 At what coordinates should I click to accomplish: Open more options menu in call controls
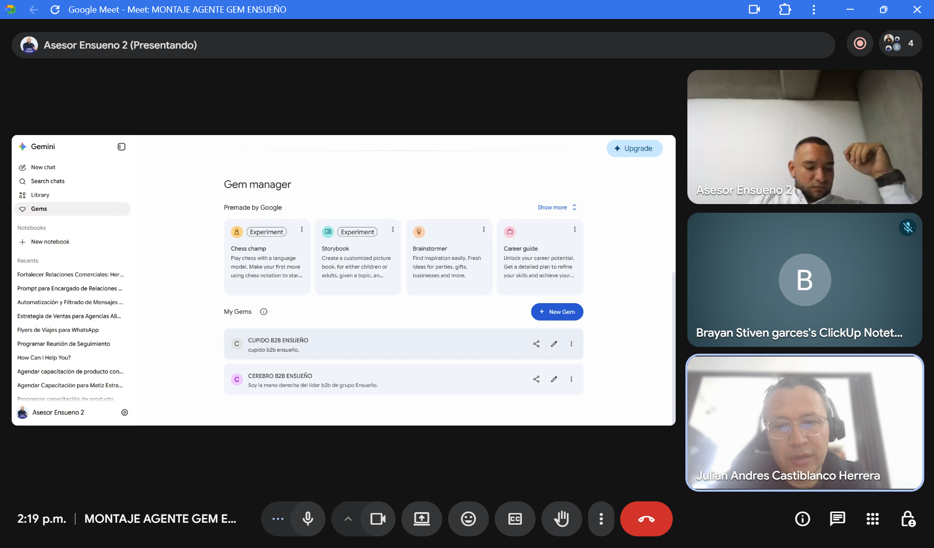click(x=601, y=519)
